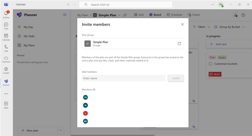Open the Customize buckets task
Image resolution: width=252 pixels, height=136 pixels.
[226, 64]
